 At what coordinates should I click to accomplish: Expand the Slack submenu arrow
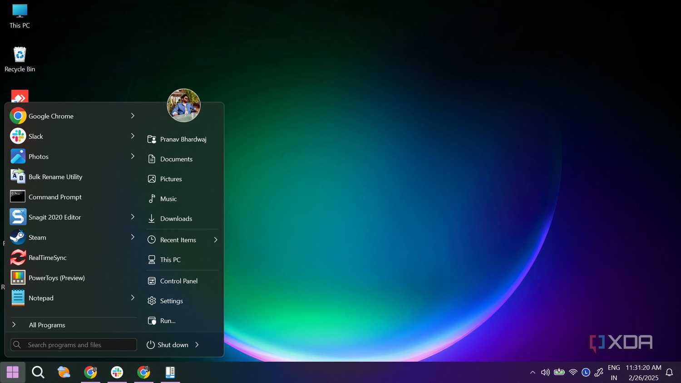(133, 136)
